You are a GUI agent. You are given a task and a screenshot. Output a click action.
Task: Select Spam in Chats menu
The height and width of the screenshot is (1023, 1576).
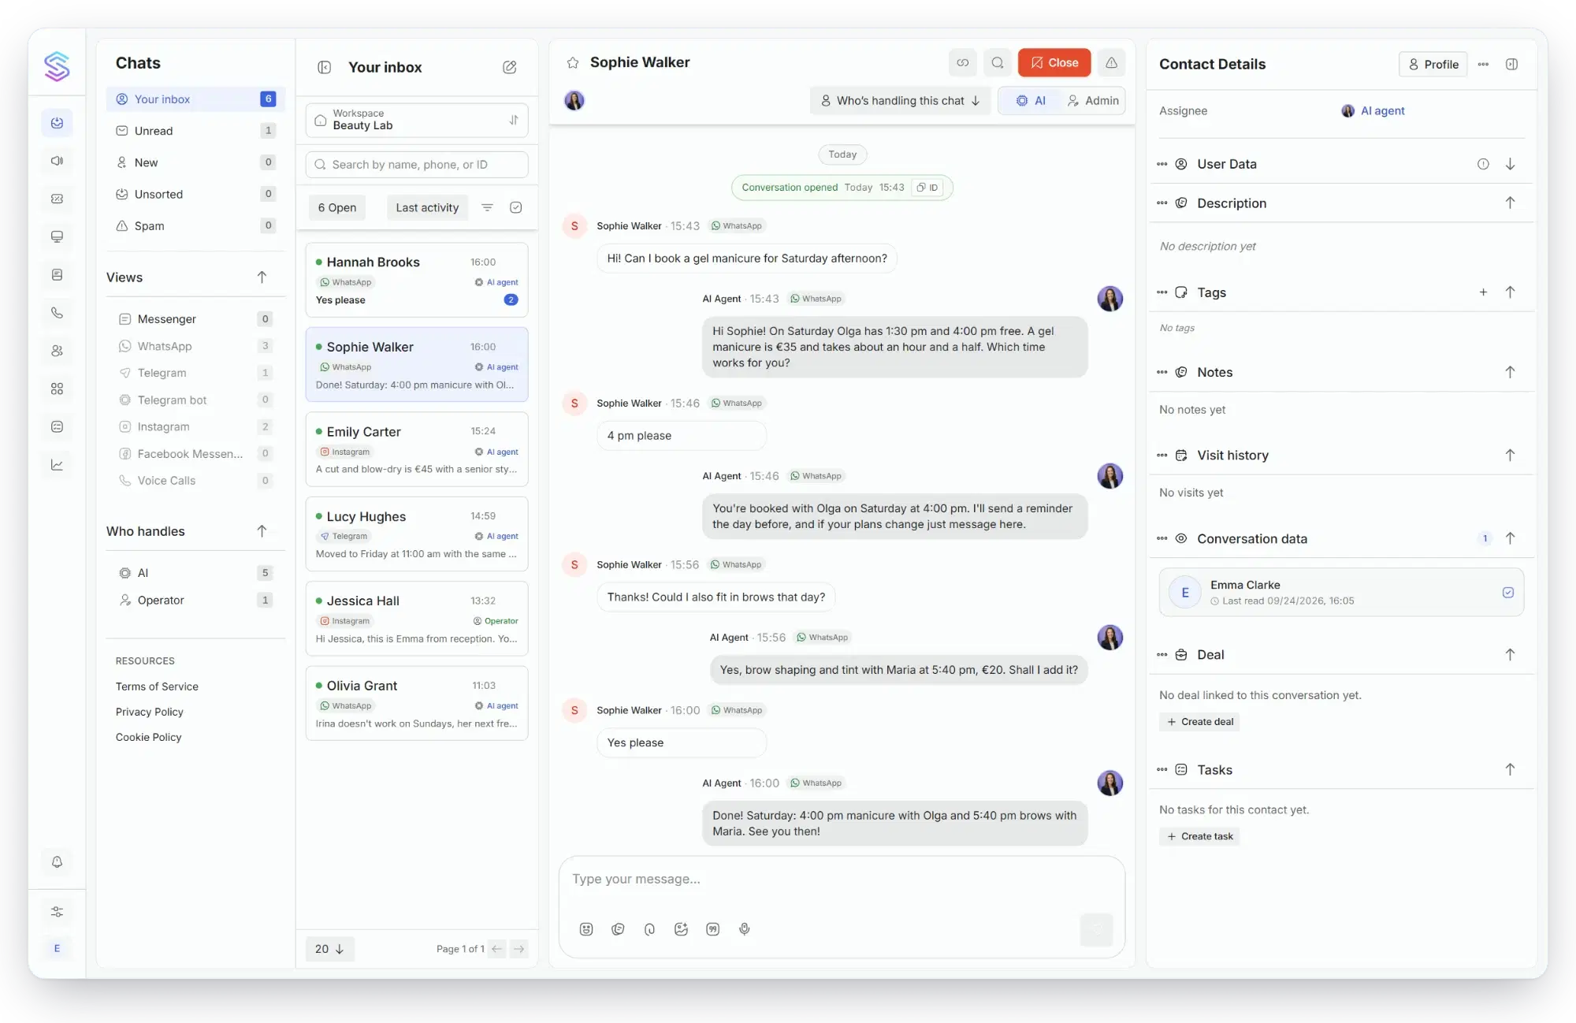click(195, 225)
